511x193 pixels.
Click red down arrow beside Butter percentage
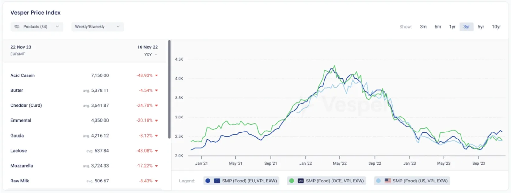[x=156, y=90]
